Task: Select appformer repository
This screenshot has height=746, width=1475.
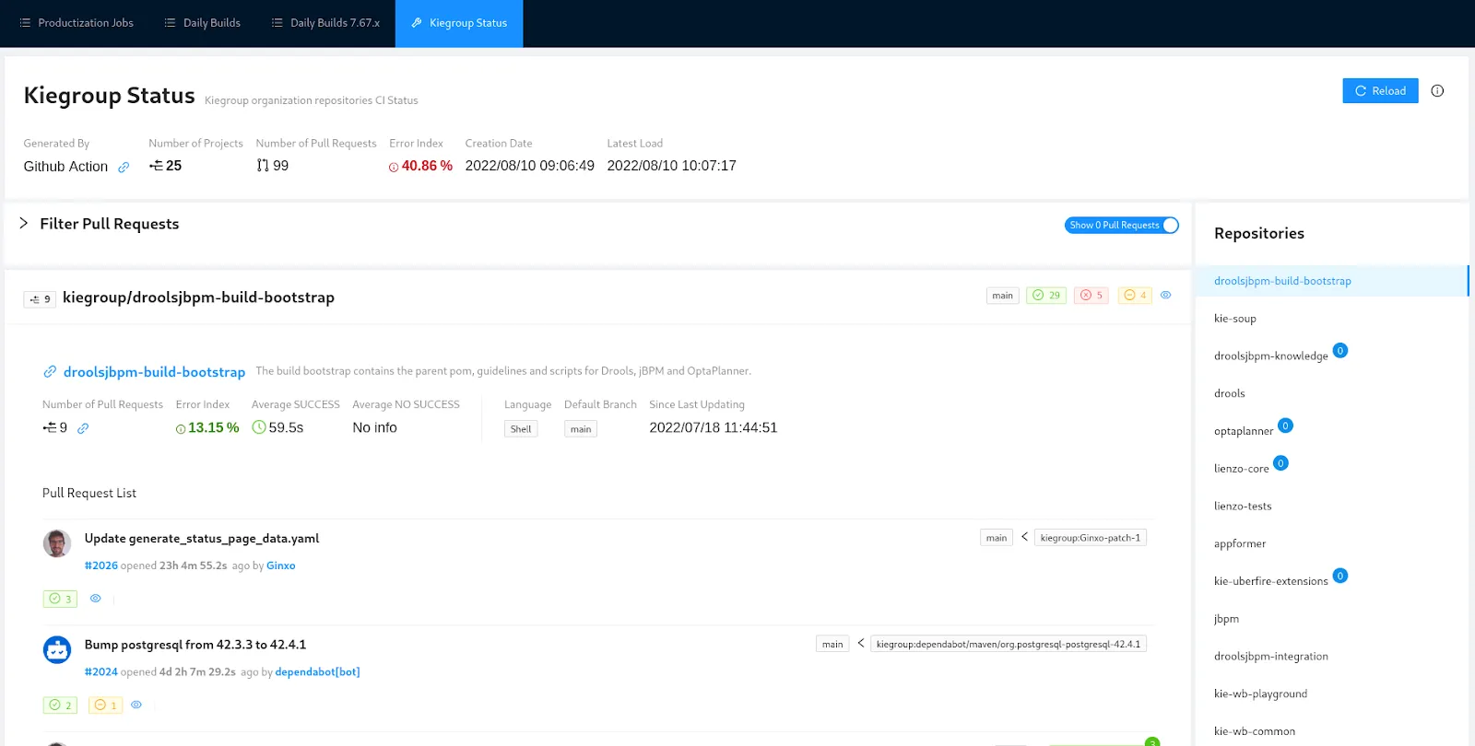Action: click(1240, 544)
